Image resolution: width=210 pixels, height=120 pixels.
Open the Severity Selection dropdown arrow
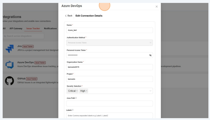click(150, 91)
